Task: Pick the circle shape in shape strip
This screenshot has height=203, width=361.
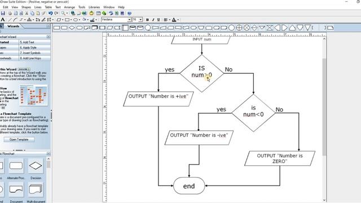Action: coord(231,28)
